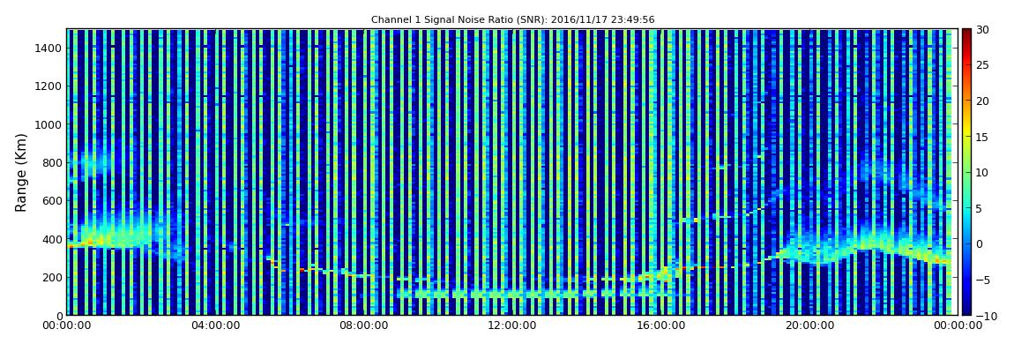The image size is (1014, 359).
Task: Click the colorbar value 25
Action: [x=983, y=65]
